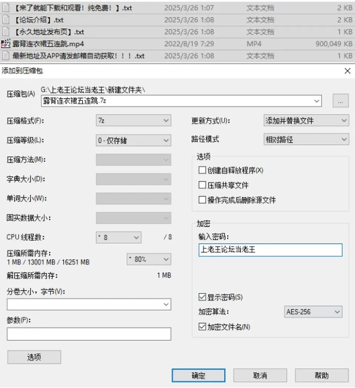Browse for archive location with the ... button
This screenshot has height=388, width=355.
click(341, 101)
